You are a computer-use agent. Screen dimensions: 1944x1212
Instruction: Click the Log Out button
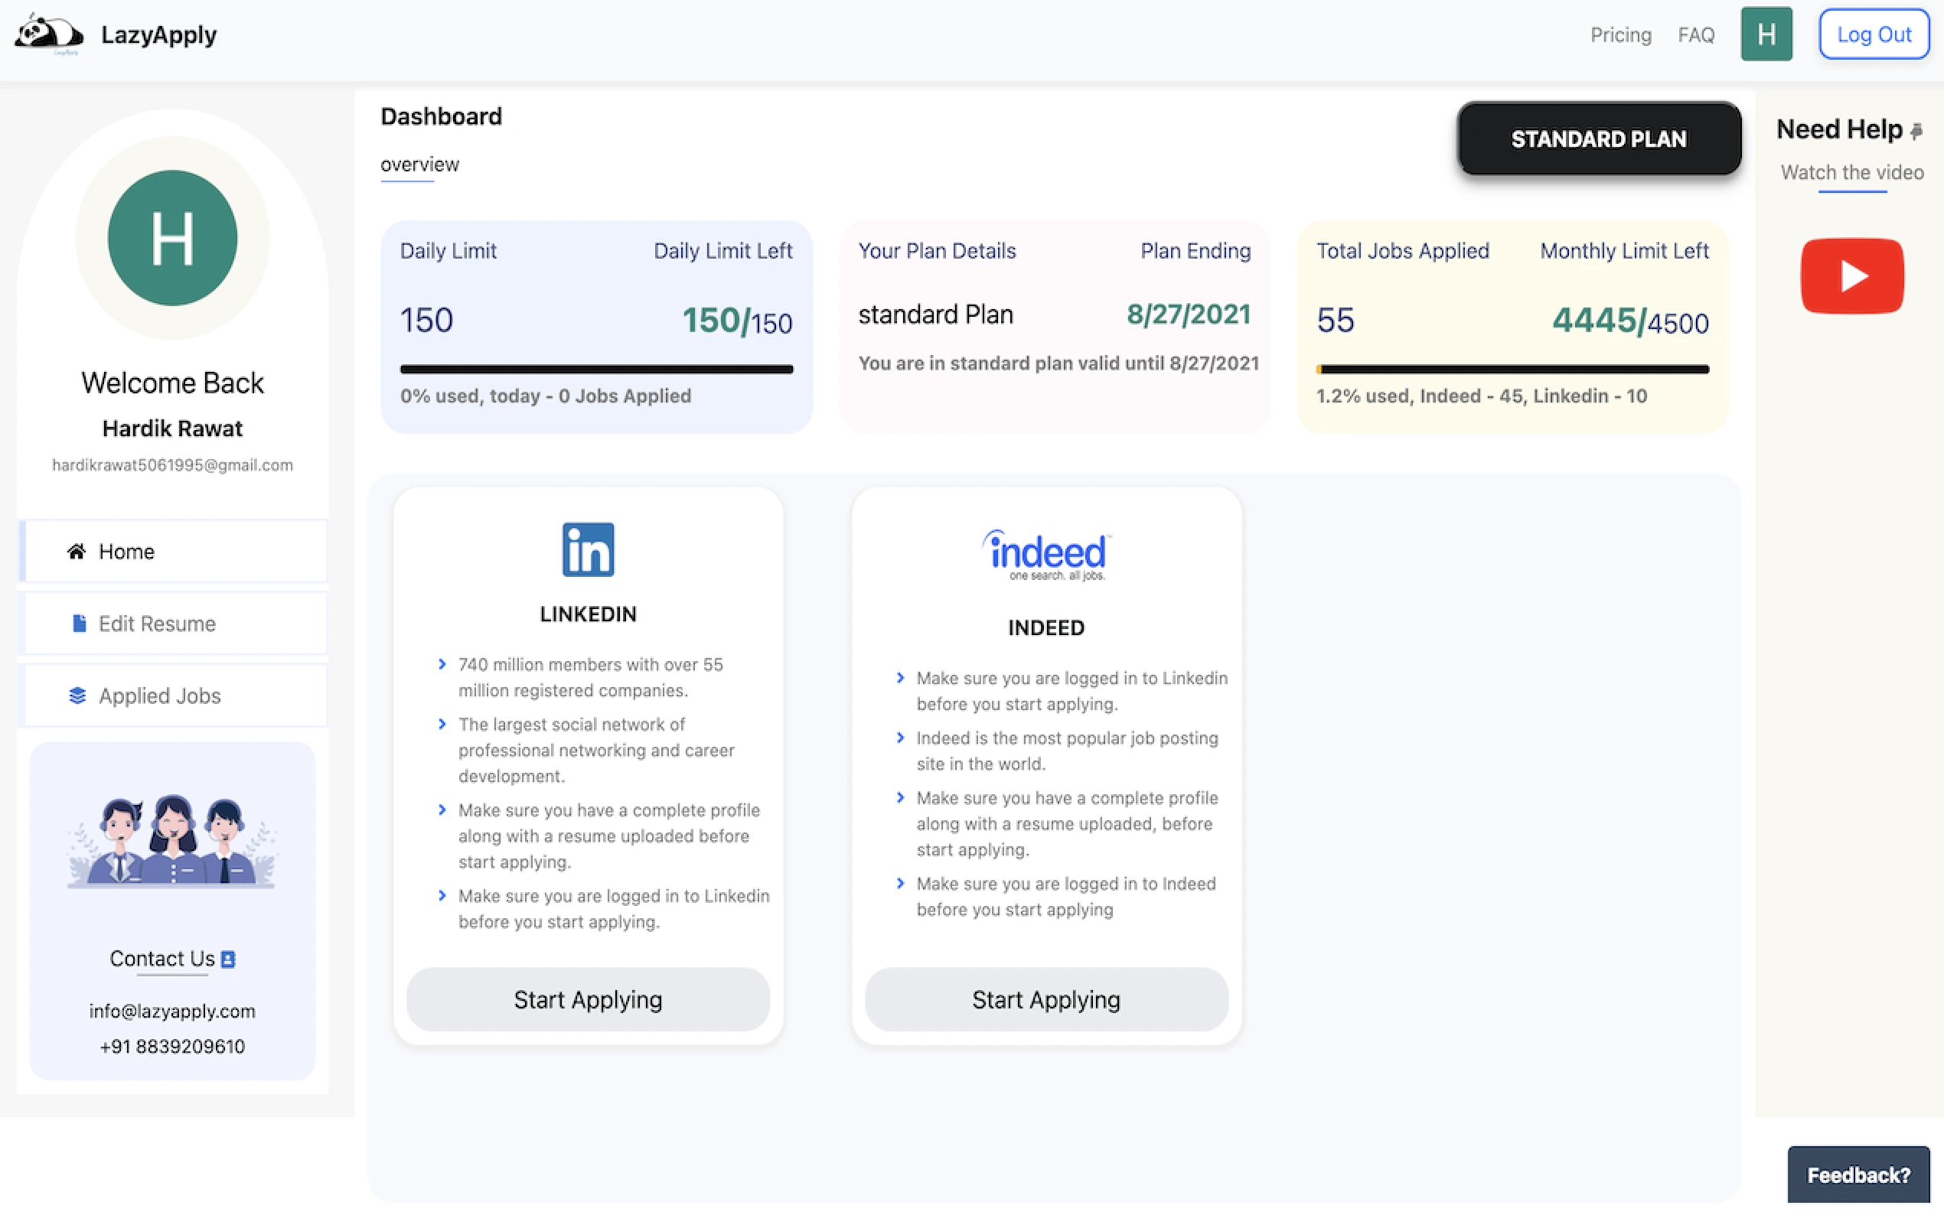tap(1874, 34)
